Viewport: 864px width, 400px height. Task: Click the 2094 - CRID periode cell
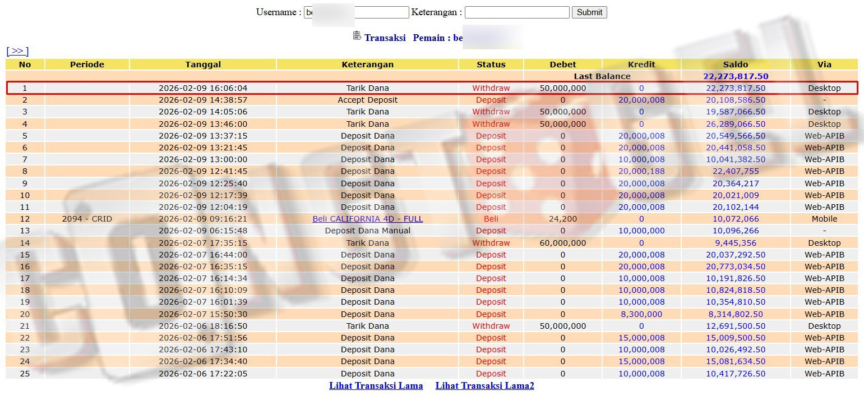click(x=87, y=219)
